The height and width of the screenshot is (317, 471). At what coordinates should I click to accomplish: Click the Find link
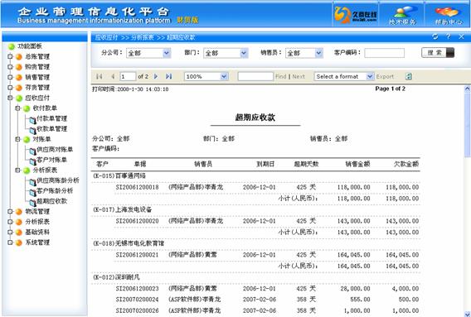(280, 76)
